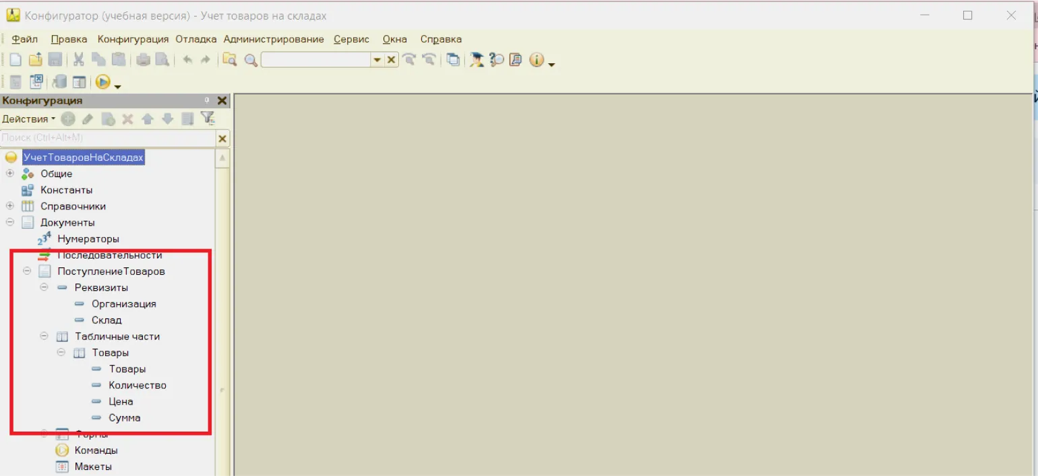
Task: Open the Конфигурация menu
Action: click(133, 39)
